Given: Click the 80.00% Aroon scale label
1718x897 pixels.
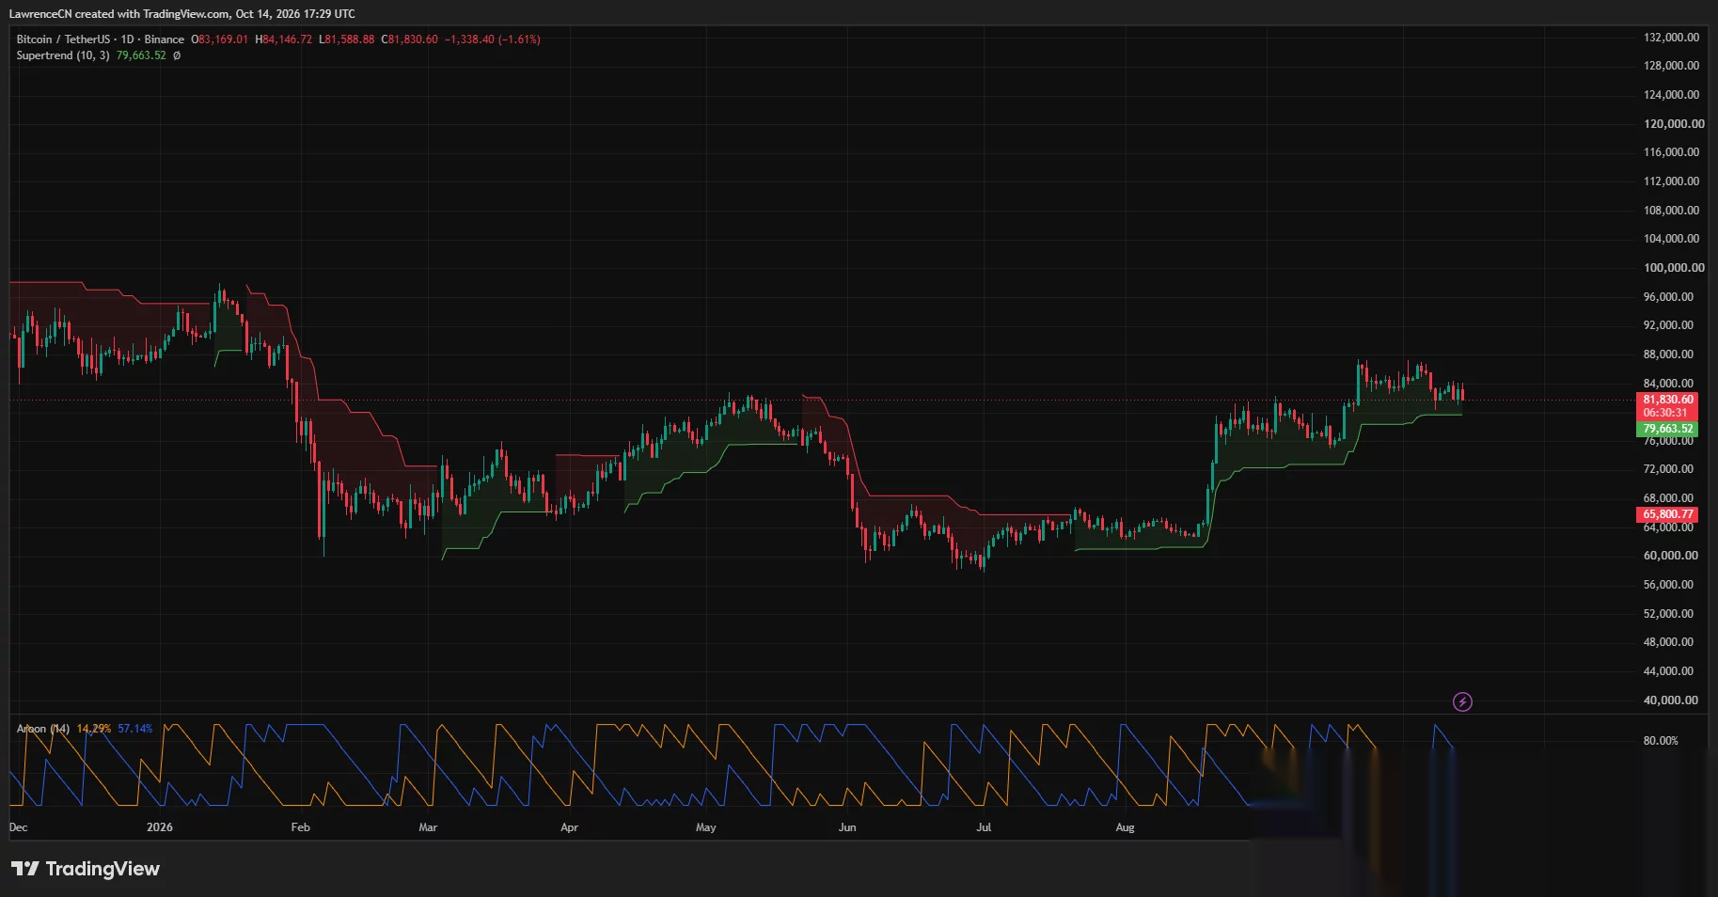Looking at the screenshot, I should click(x=1661, y=741).
